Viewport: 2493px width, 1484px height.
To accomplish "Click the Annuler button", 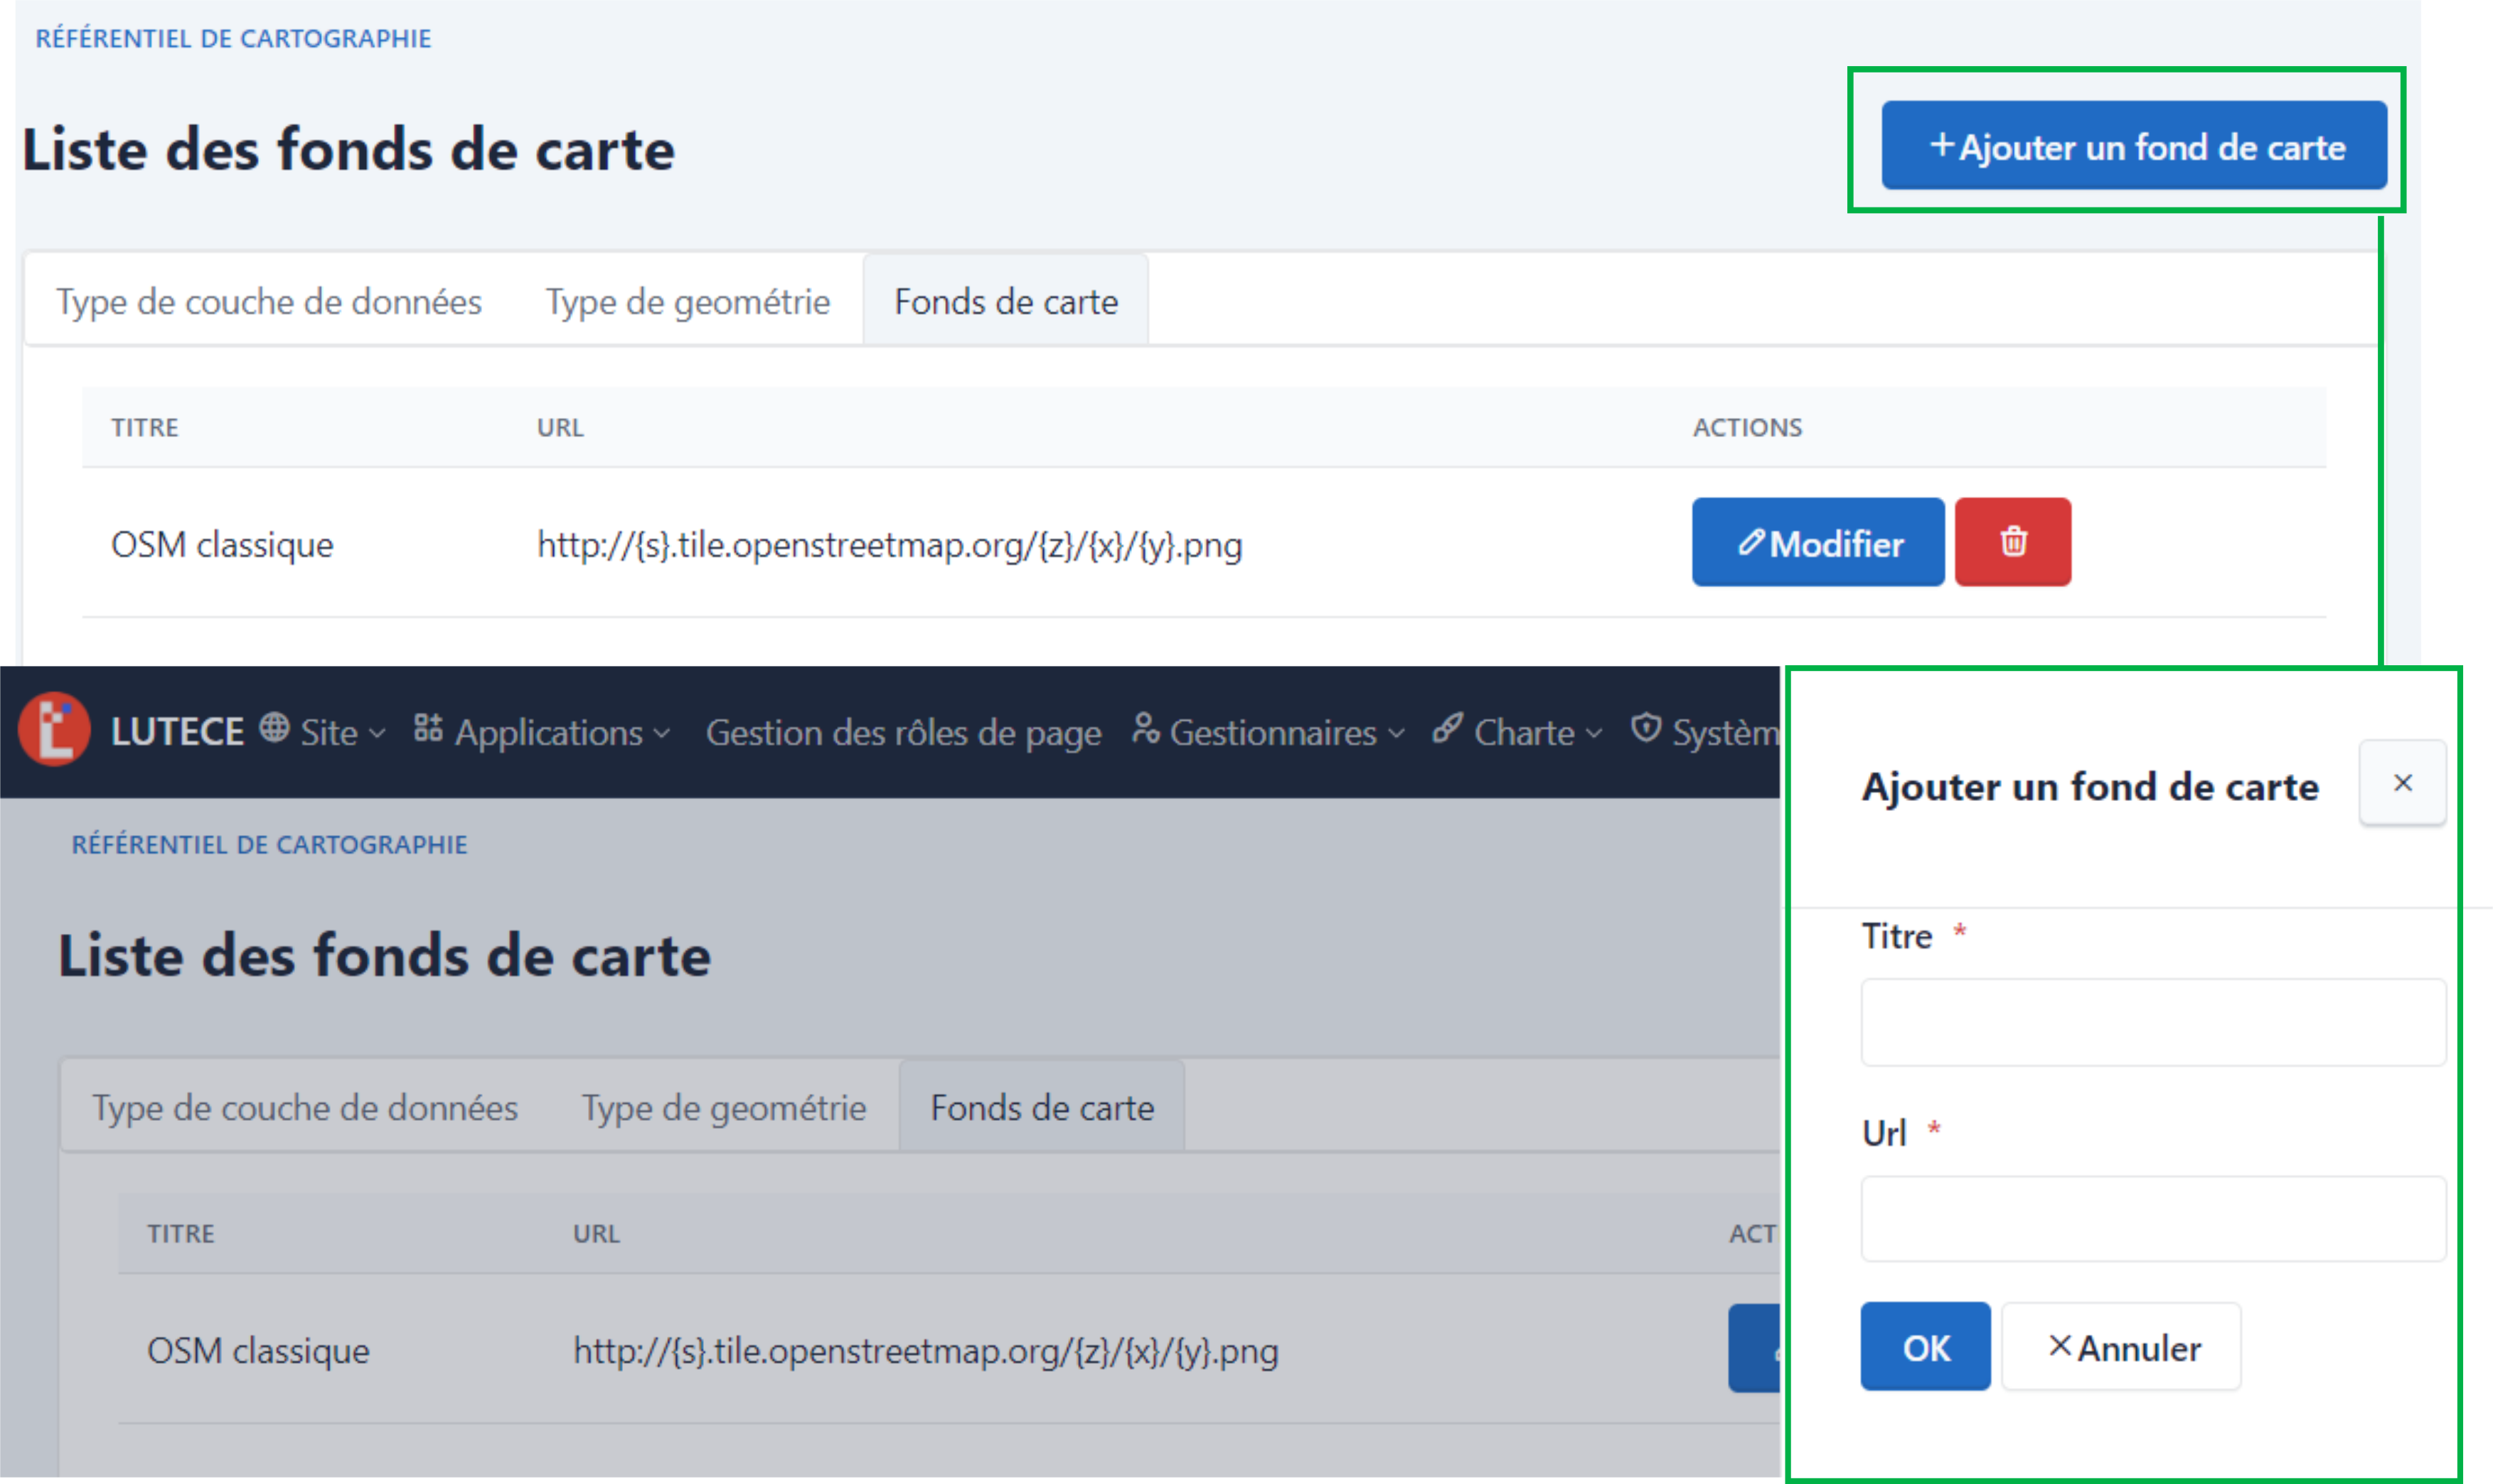I will tap(2121, 1347).
